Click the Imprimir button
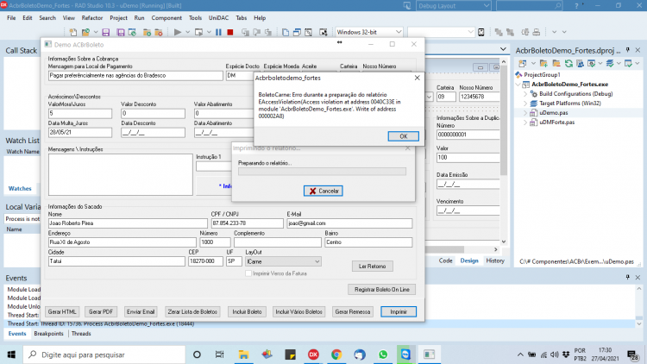The height and width of the screenshot is (364, 647). [399, 311]
